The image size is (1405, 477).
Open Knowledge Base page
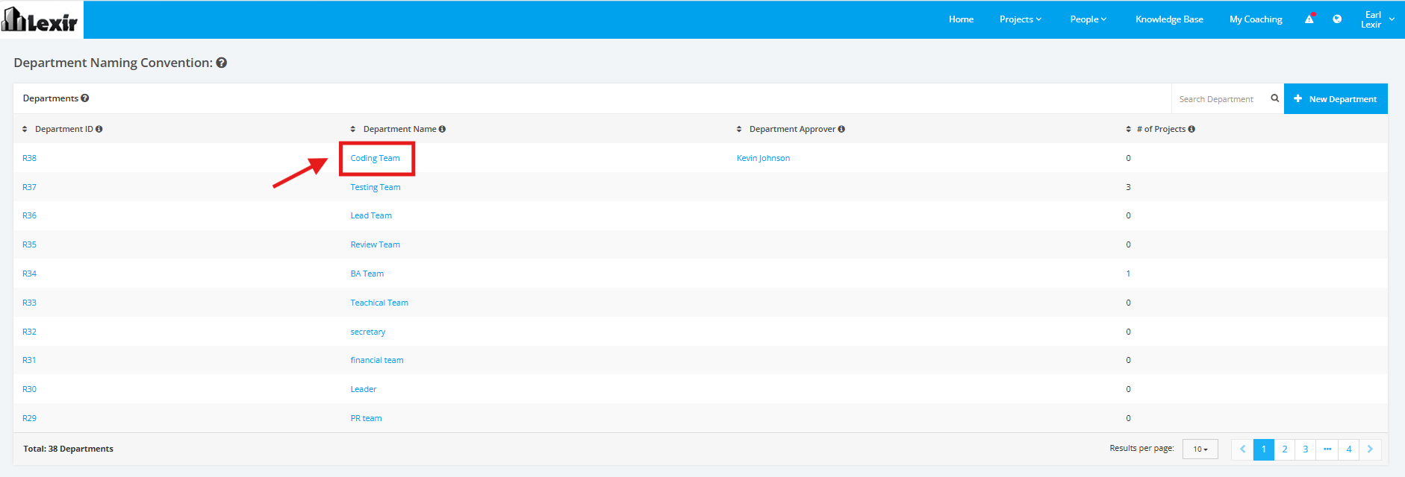pos(1169,19)
